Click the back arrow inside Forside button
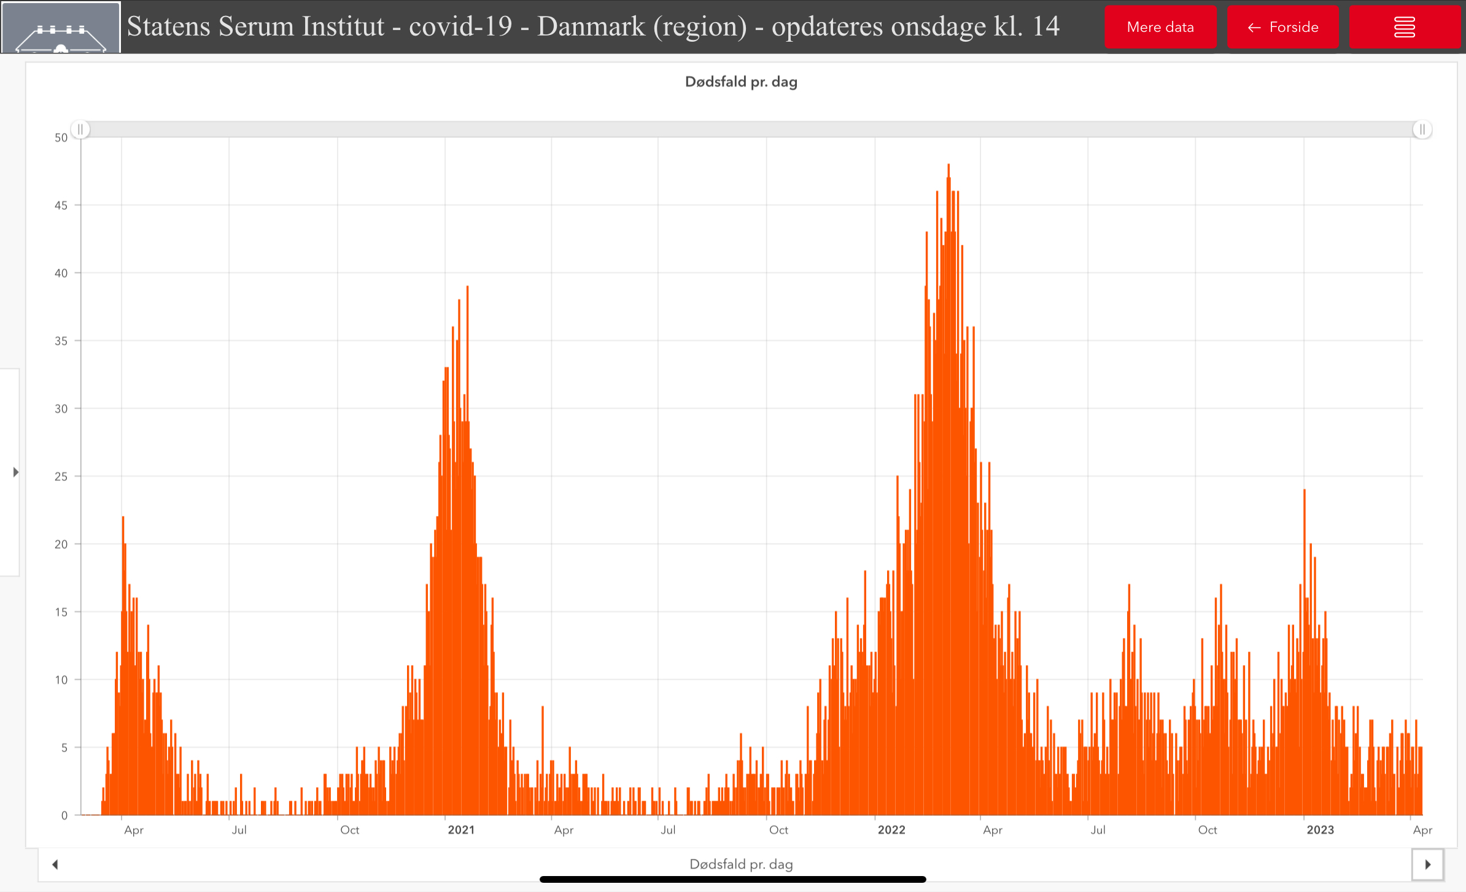This screenshot has height=892, width=1466. tap(1254, 28)
